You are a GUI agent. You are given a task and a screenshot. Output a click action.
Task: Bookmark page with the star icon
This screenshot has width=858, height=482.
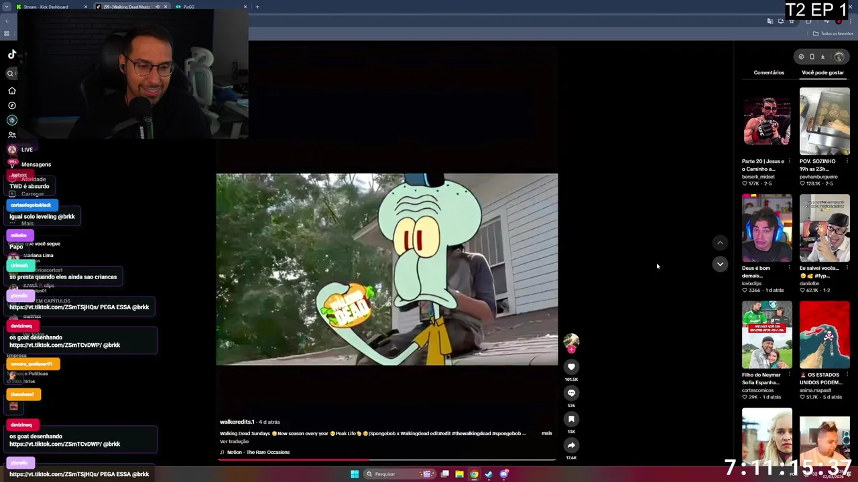point(792,21)
